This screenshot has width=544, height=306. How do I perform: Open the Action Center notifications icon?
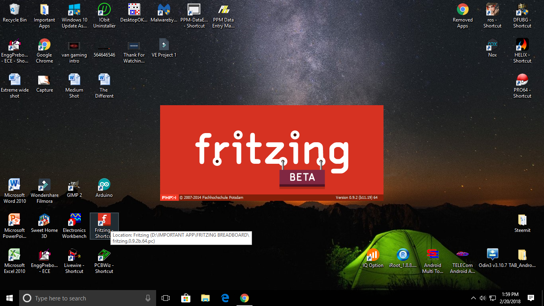tap(530, 298)
